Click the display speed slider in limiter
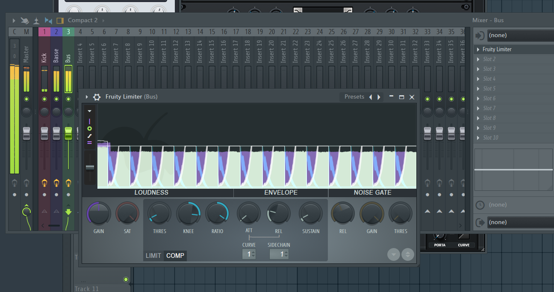Image resolution: width=554 pixels, height=292 pixels. 90,167
